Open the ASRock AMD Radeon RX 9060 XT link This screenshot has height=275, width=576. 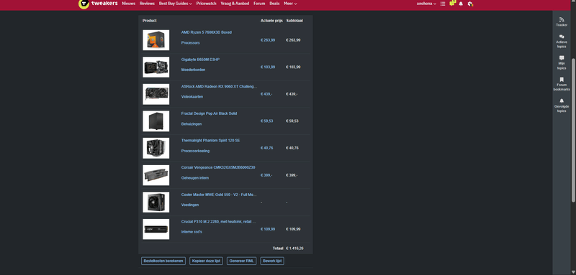[220, 86]
